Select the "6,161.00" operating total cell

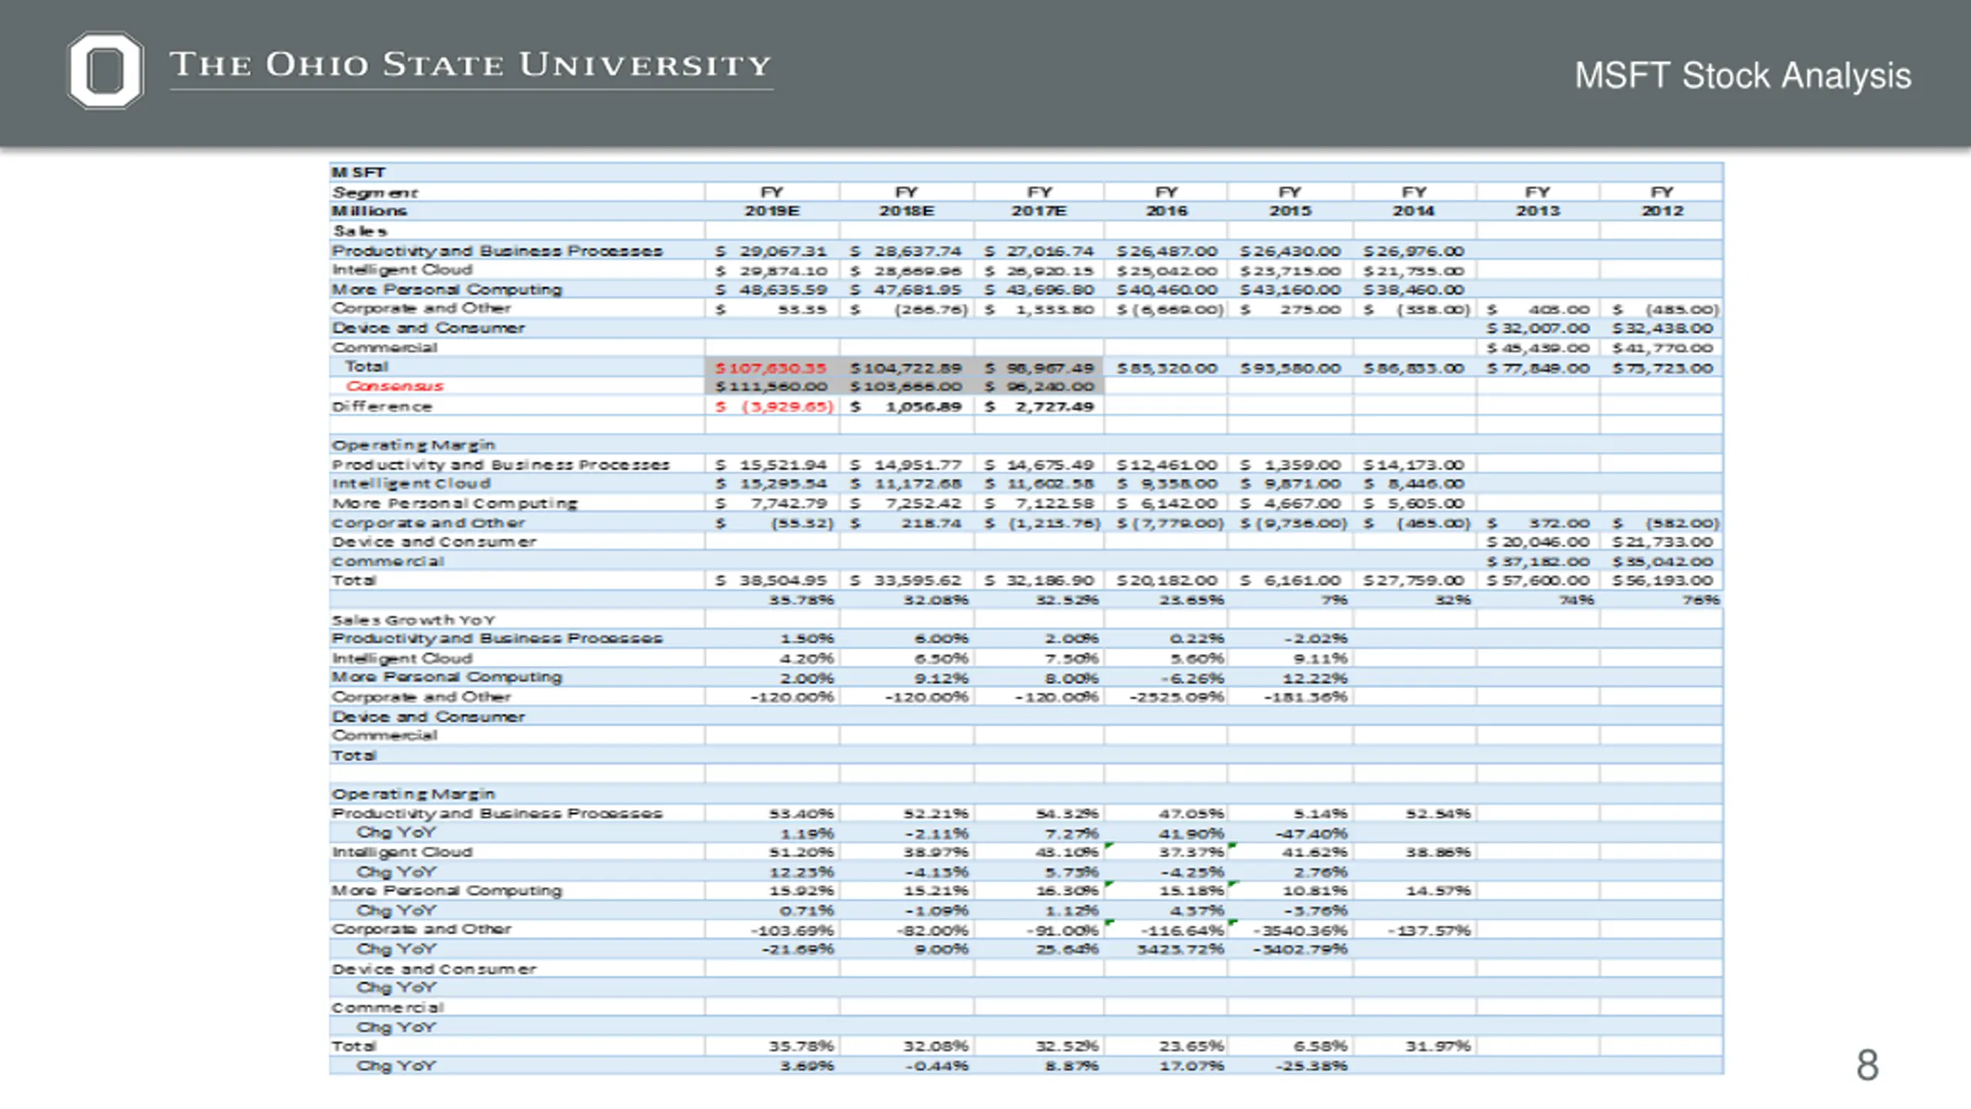coord(1303,580)
